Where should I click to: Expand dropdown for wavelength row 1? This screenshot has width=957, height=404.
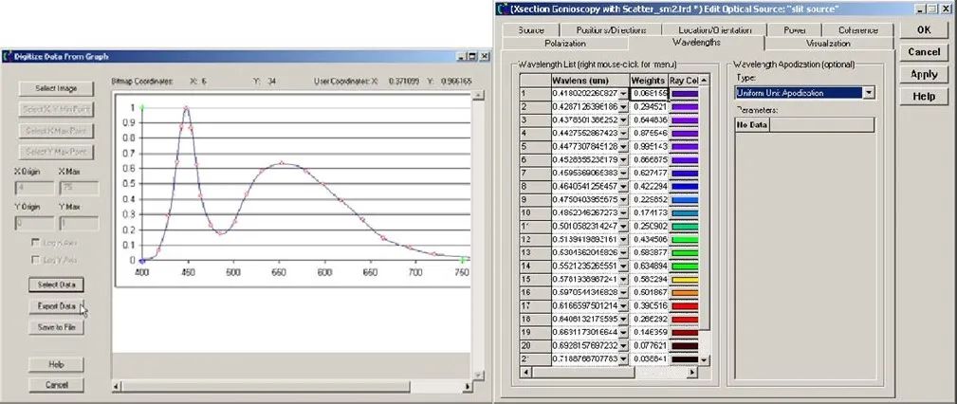tap(623, 93)
